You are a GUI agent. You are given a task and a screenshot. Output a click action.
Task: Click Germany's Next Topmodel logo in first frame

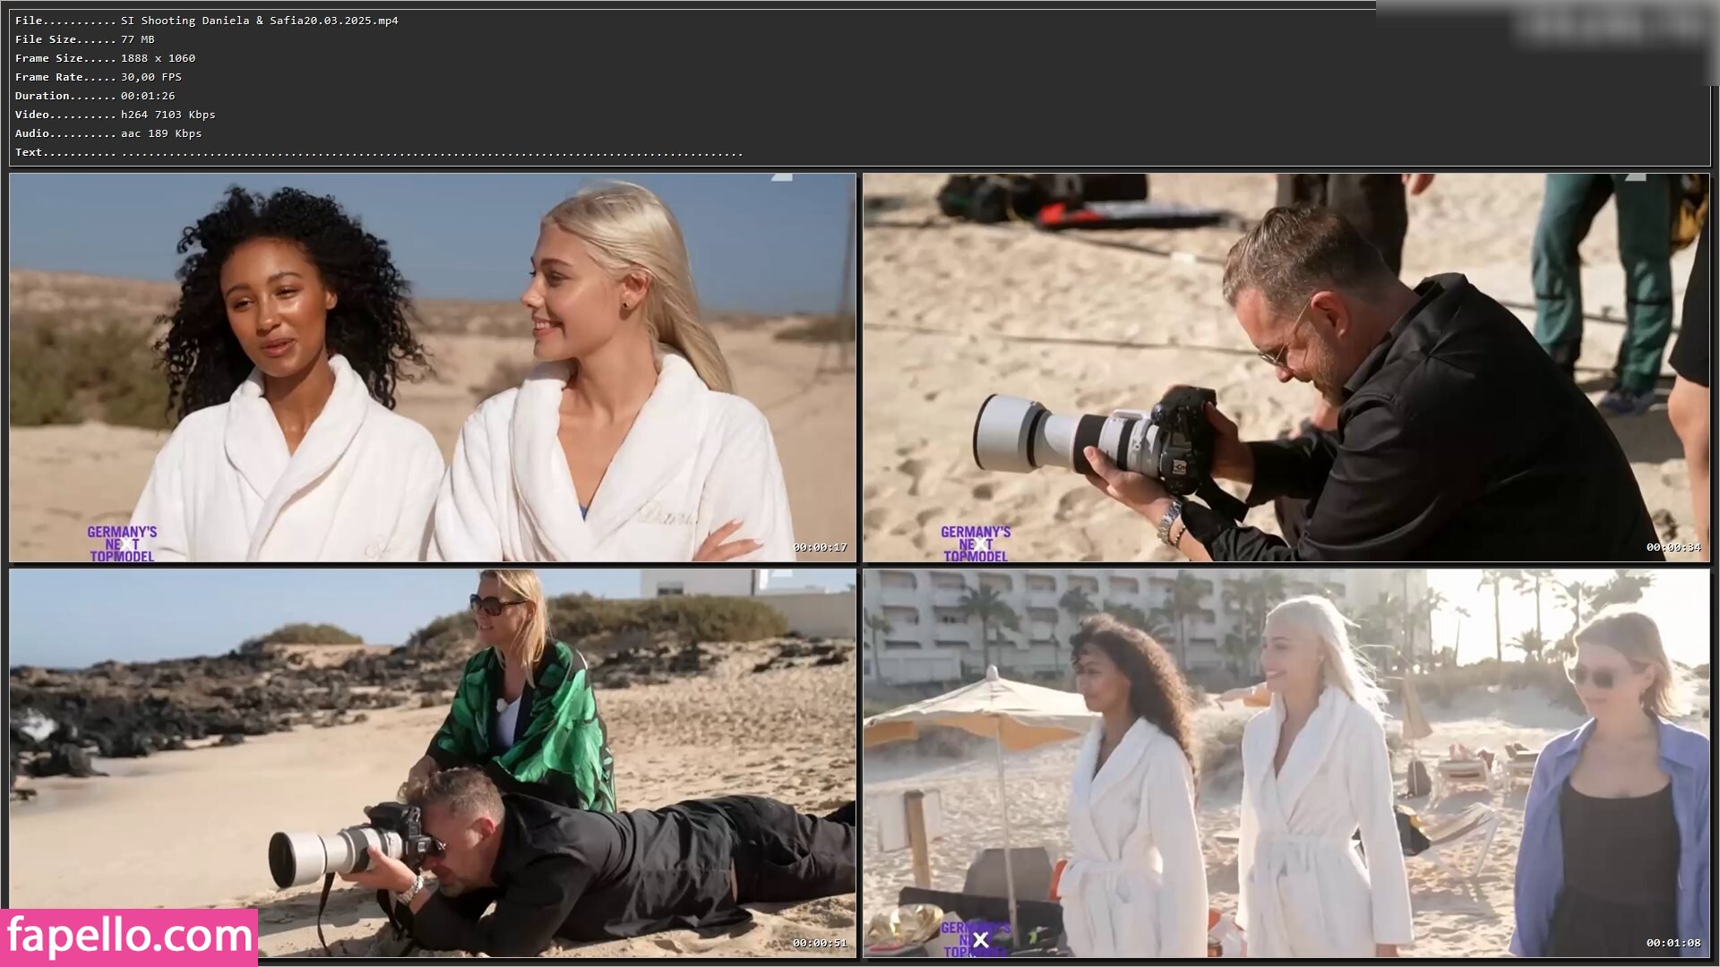point(122,543)
